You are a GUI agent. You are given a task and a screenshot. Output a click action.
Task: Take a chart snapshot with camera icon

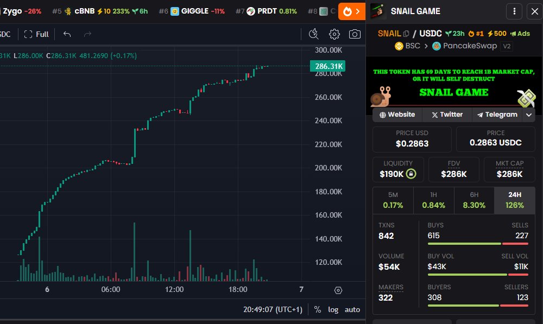tap(355, 34)
